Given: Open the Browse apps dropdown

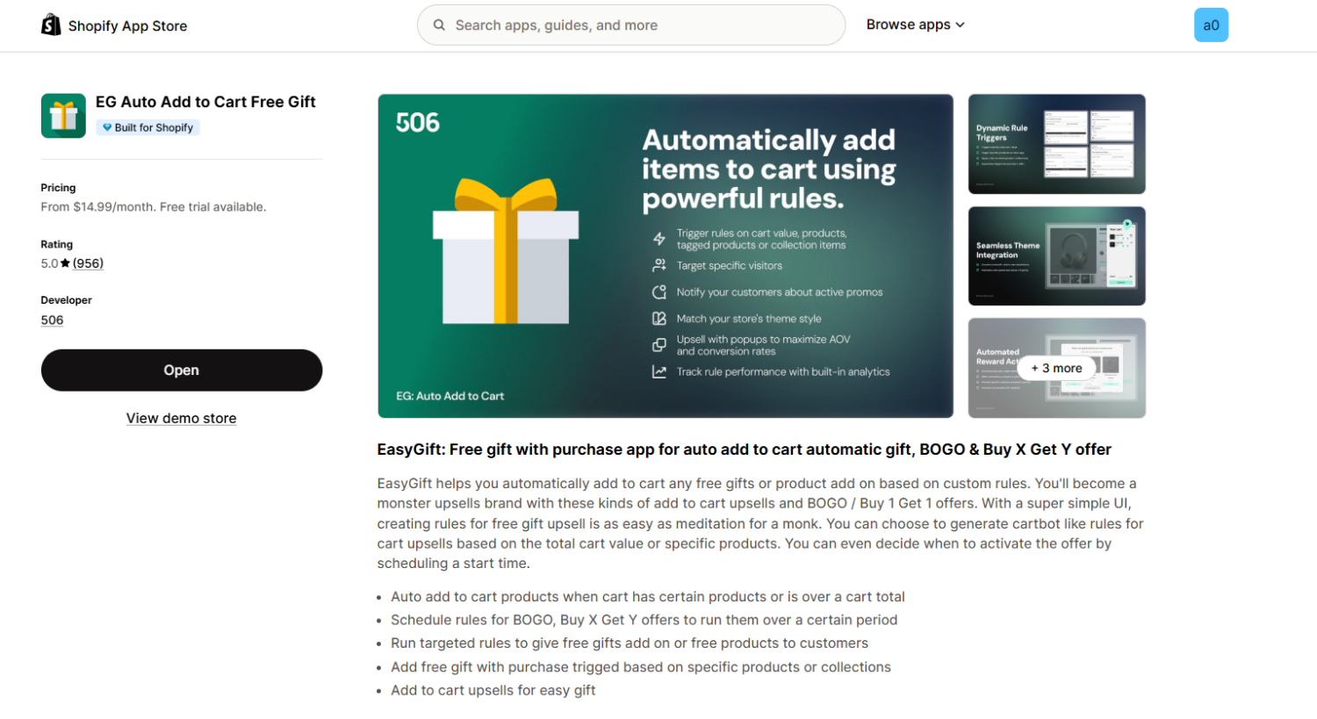Looking at the screenshot, I should tap(915, 25).
